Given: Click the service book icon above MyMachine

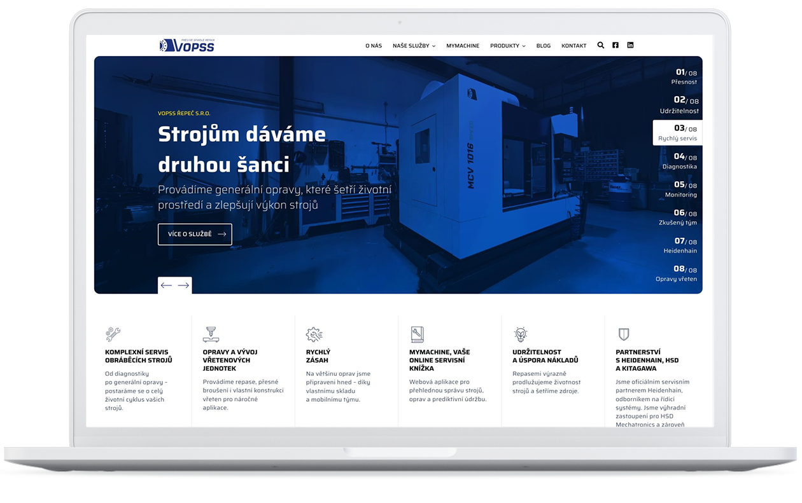Looking at the screenshot, I should tap(417, 334).
